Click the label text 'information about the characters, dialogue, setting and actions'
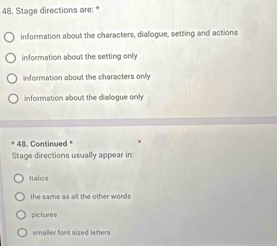Viewport: 277px width, 246px height. click(x=129, y=34)
